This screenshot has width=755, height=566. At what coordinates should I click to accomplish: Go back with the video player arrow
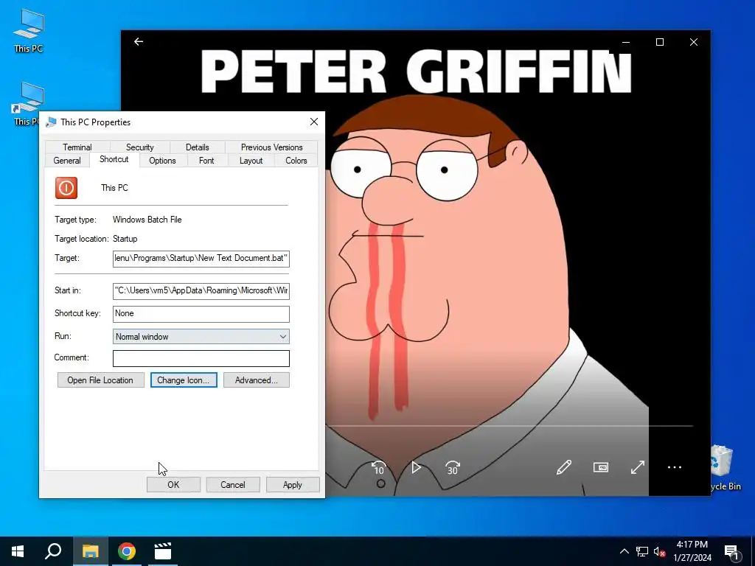(139, 42)
